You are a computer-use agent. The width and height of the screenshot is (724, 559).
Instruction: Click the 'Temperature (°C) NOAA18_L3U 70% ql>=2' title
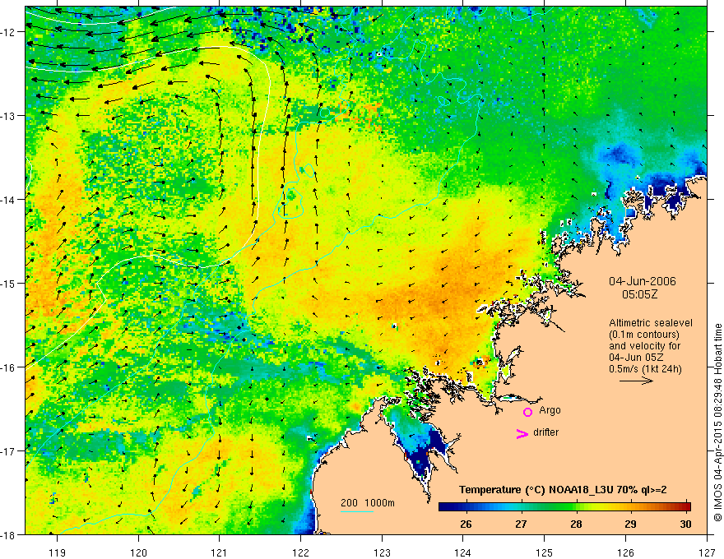(563, 490)
